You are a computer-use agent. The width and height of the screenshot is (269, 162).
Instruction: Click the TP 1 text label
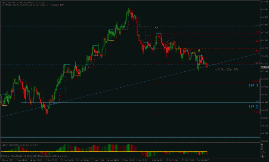(x=253, y=86)
